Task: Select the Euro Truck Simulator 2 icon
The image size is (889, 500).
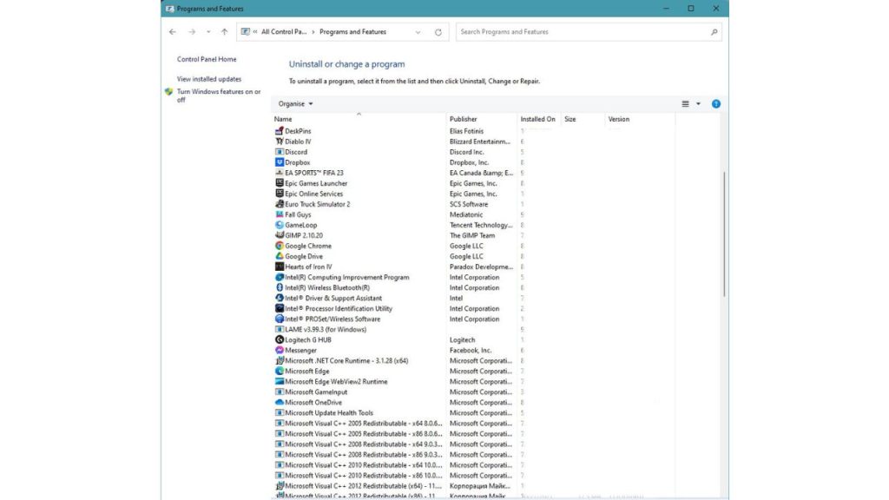Action: pos(279,204)
